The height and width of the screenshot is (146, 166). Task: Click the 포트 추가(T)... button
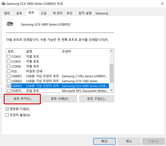tap(23, 99)
